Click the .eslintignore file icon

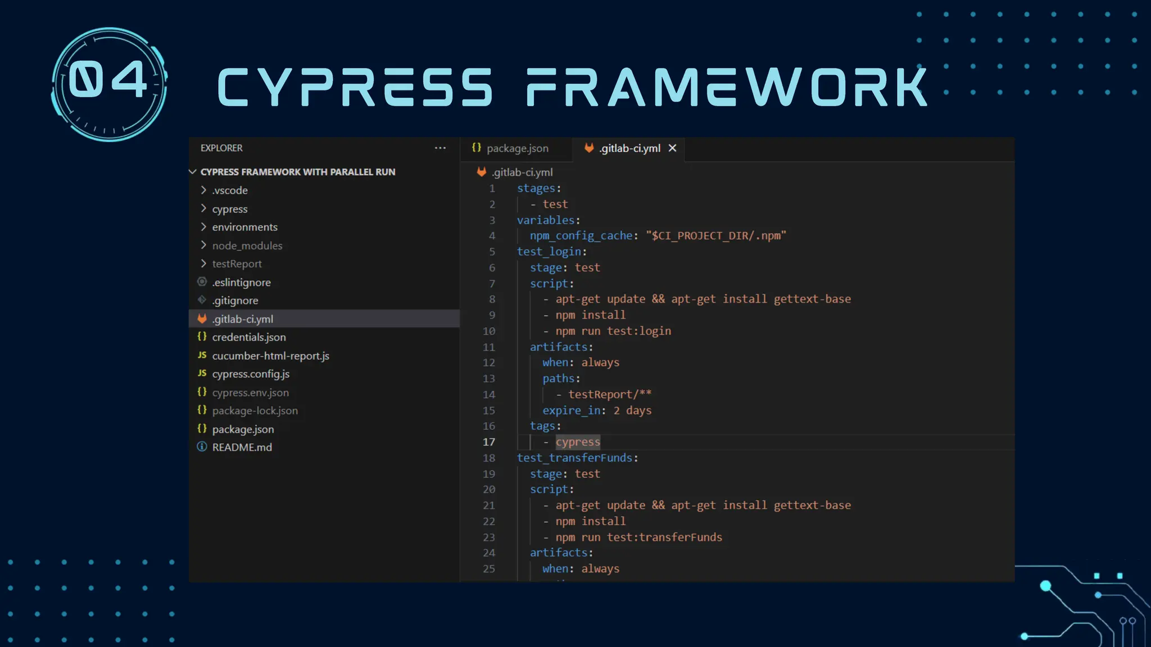(202, 282)
